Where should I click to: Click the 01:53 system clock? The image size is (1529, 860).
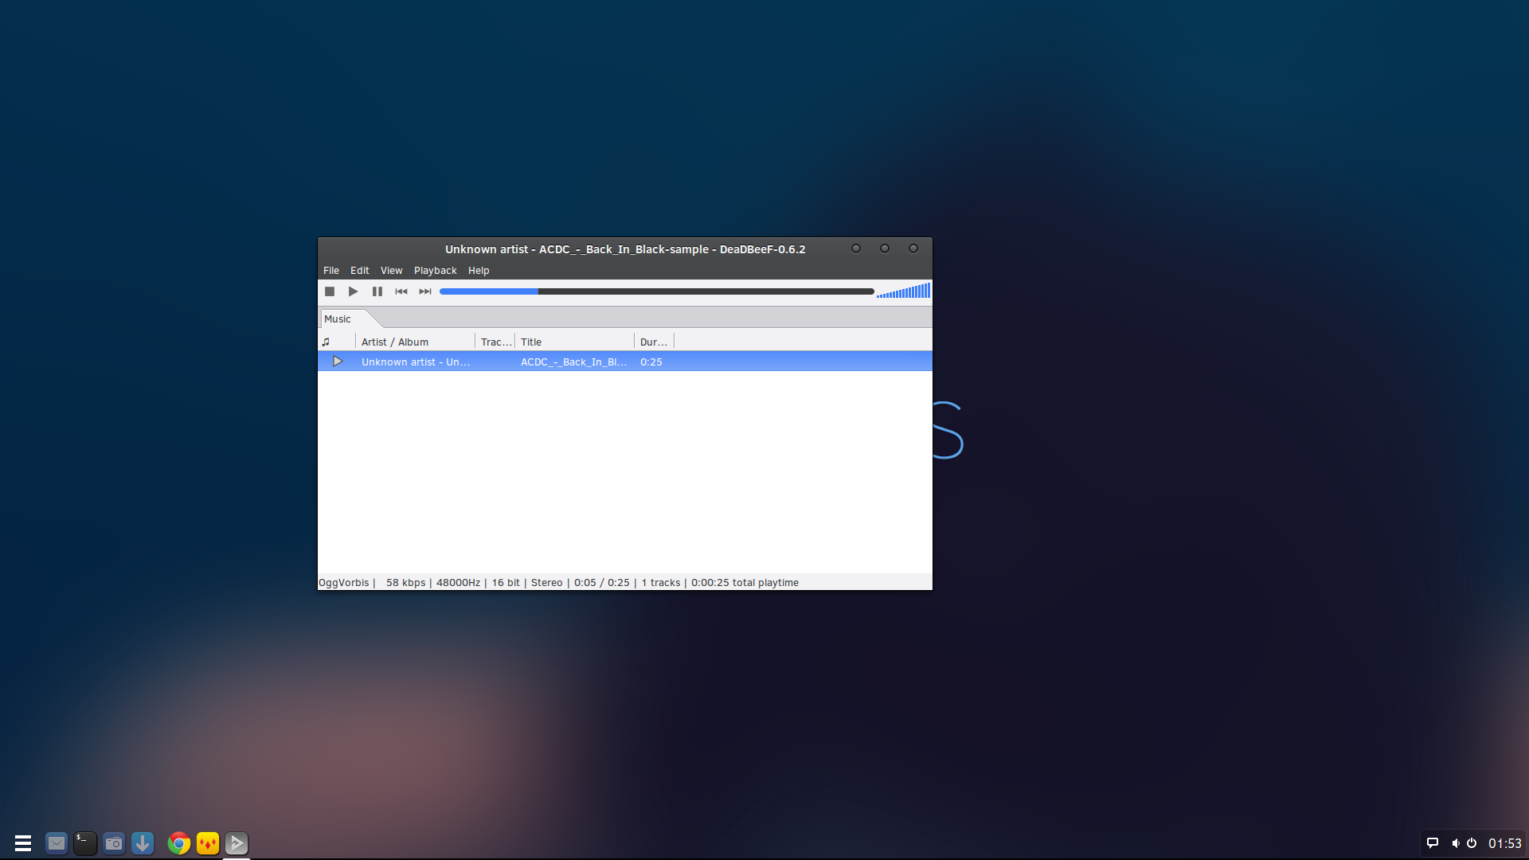coord(1505,843)
